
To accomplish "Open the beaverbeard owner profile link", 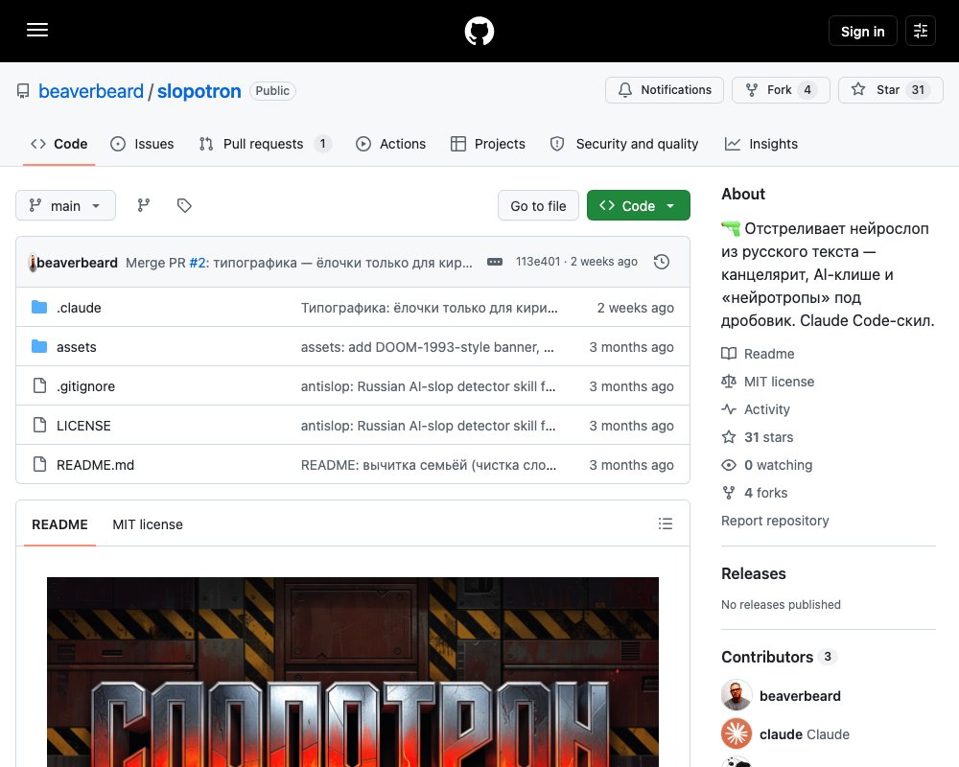I will coord(91,91).
